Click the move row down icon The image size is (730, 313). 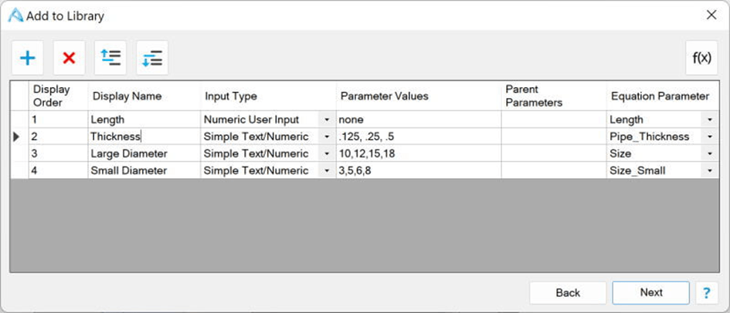pyautogui.click(x=152, y=58)
